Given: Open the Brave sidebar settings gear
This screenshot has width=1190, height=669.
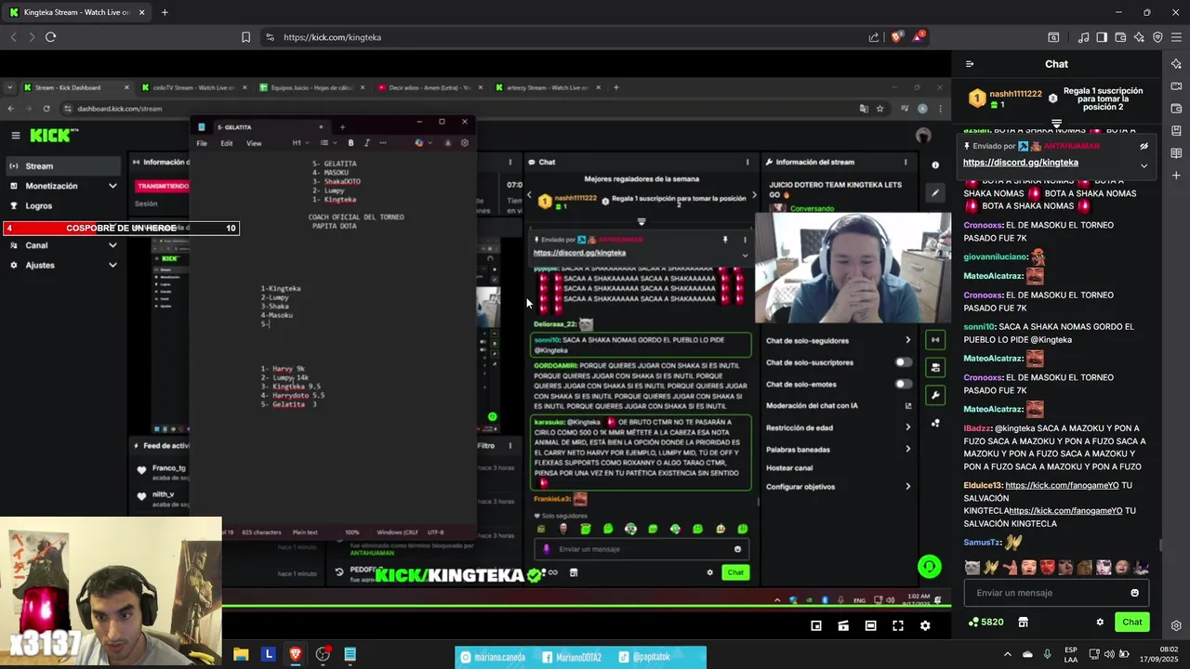Looking at the screenshot, I should (1176, 625).
